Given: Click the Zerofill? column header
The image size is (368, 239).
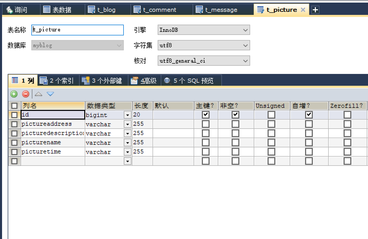Looking at the screenshot, I should coord(348,106).
